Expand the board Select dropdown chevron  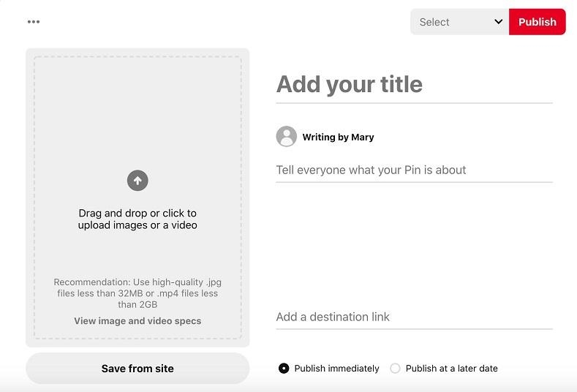(498, 22)
